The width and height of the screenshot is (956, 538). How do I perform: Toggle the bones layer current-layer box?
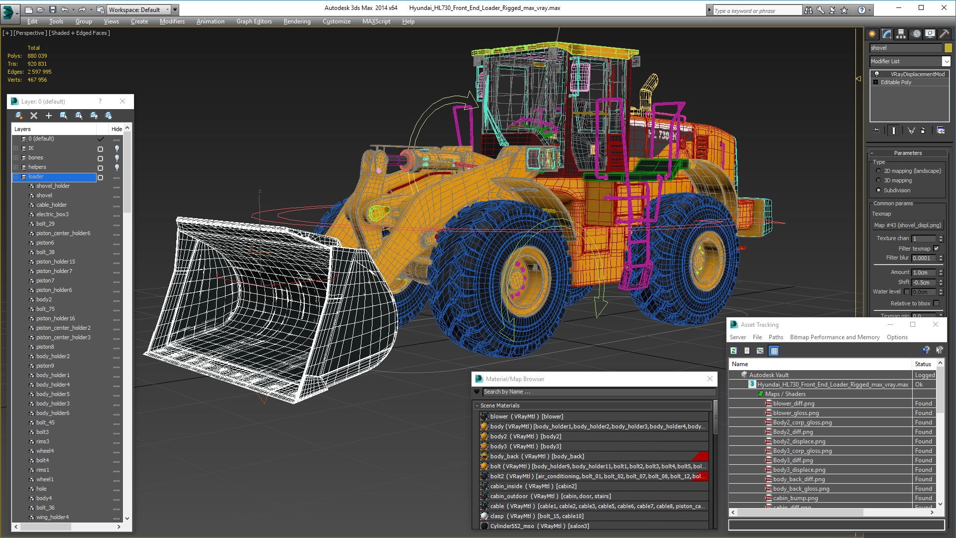tap(100, 158)
